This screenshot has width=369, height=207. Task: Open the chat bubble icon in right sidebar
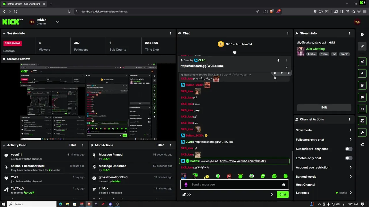click(362, 97)
